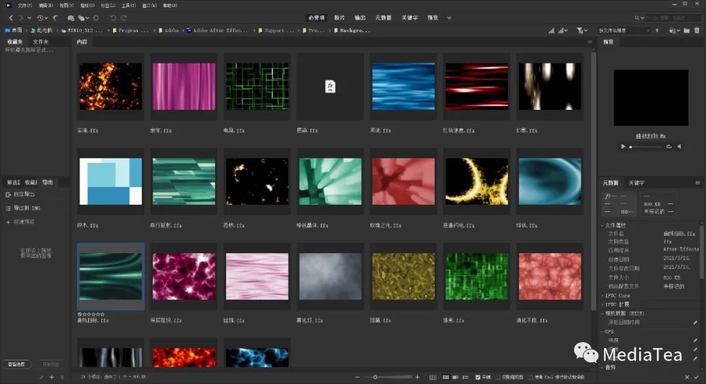This screenshot has height=384, width=706.
Task: Click the rotate counterclockwise icon
Action: (113, 18)
